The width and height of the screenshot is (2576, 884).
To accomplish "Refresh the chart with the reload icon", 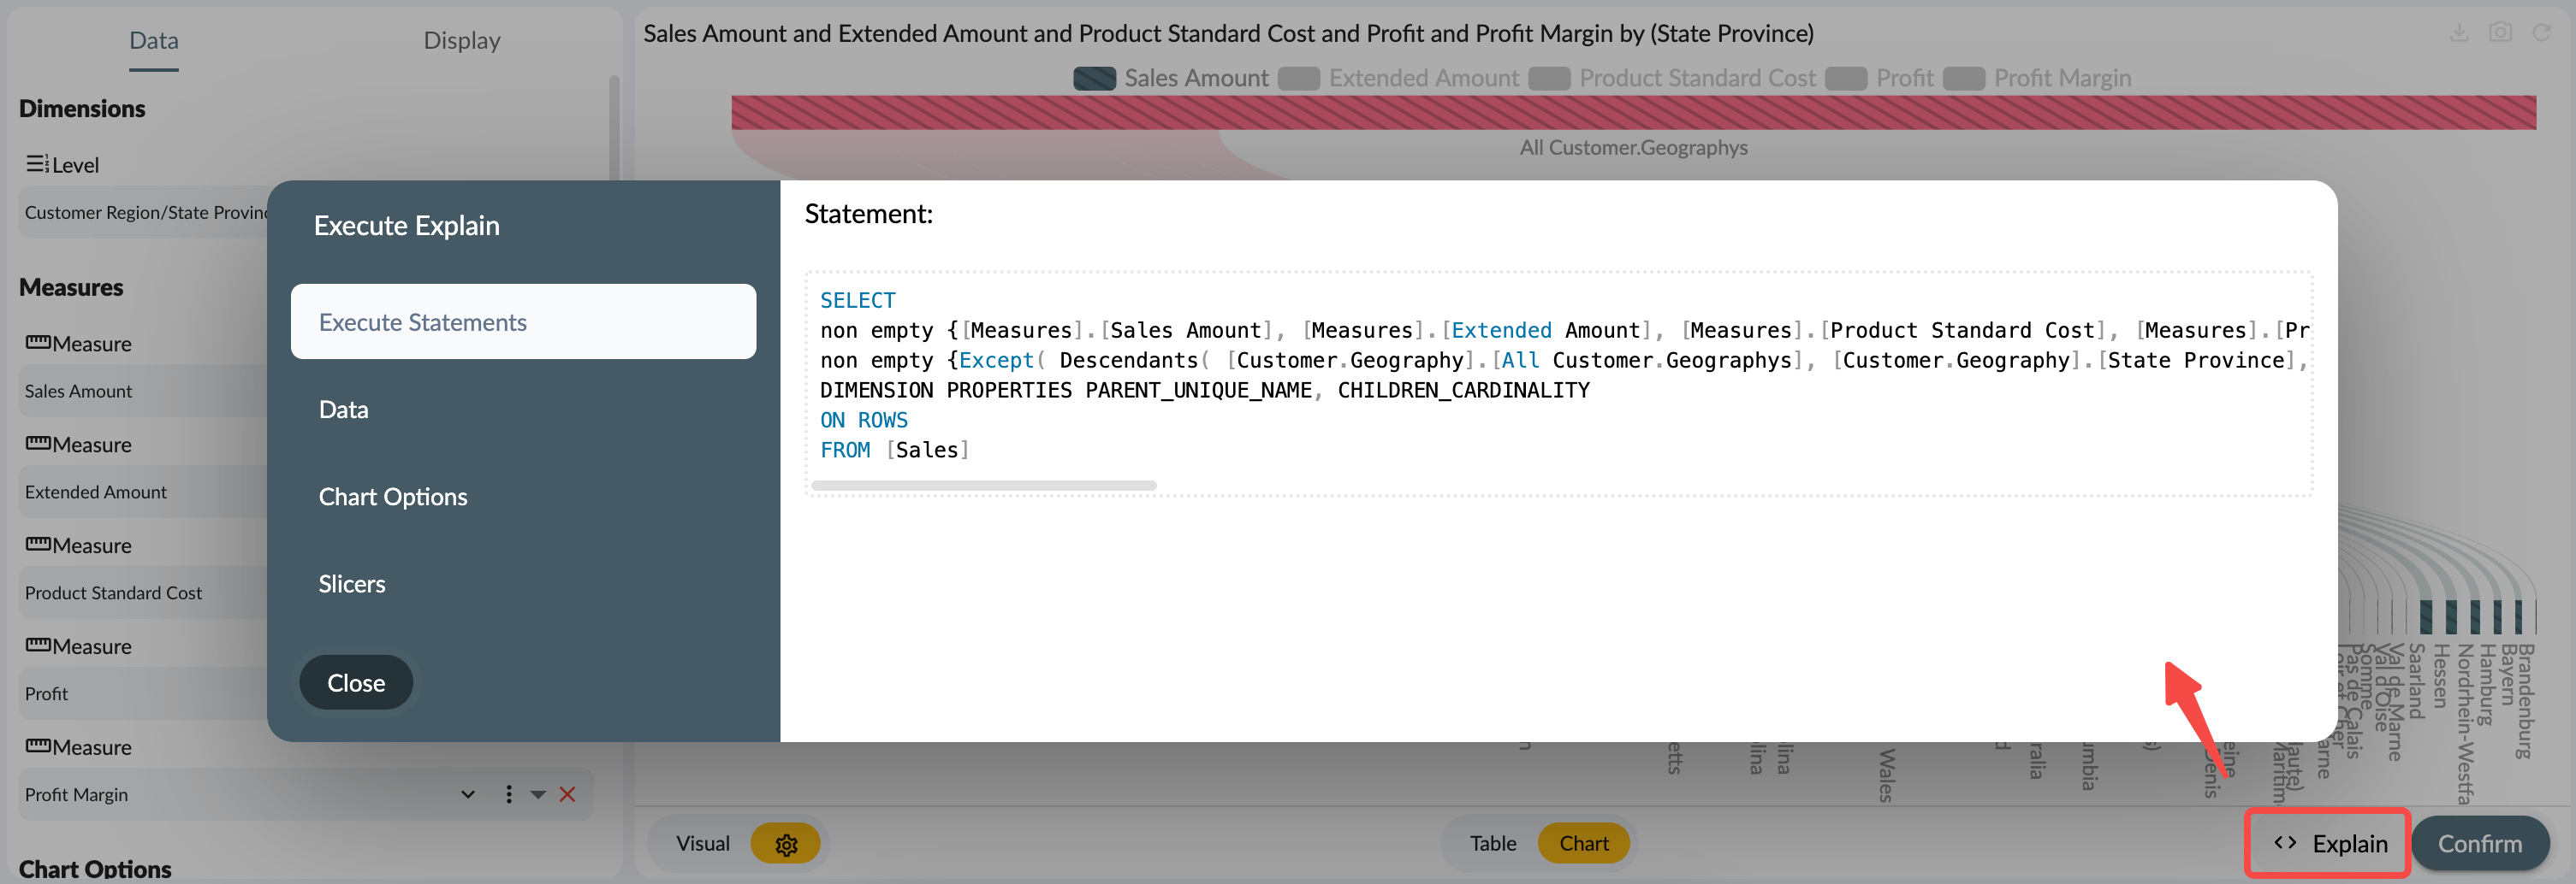I will coord(2541,33).
